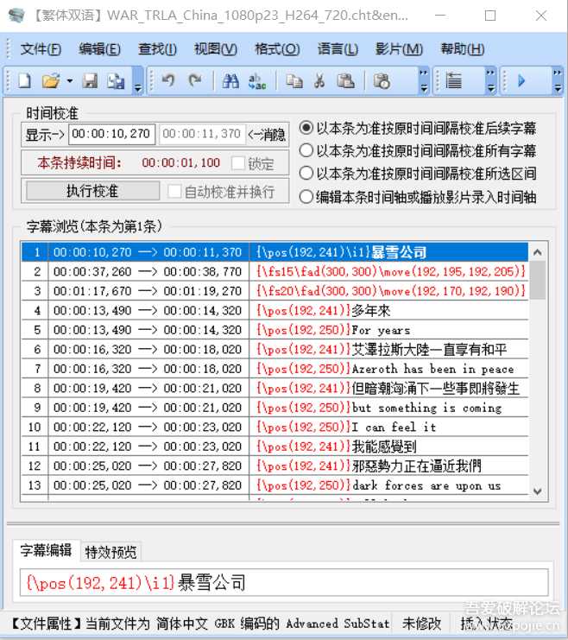Open the 文件(F) menu
The height and width of the screenshot is (640, 568).
click(41, 49)
